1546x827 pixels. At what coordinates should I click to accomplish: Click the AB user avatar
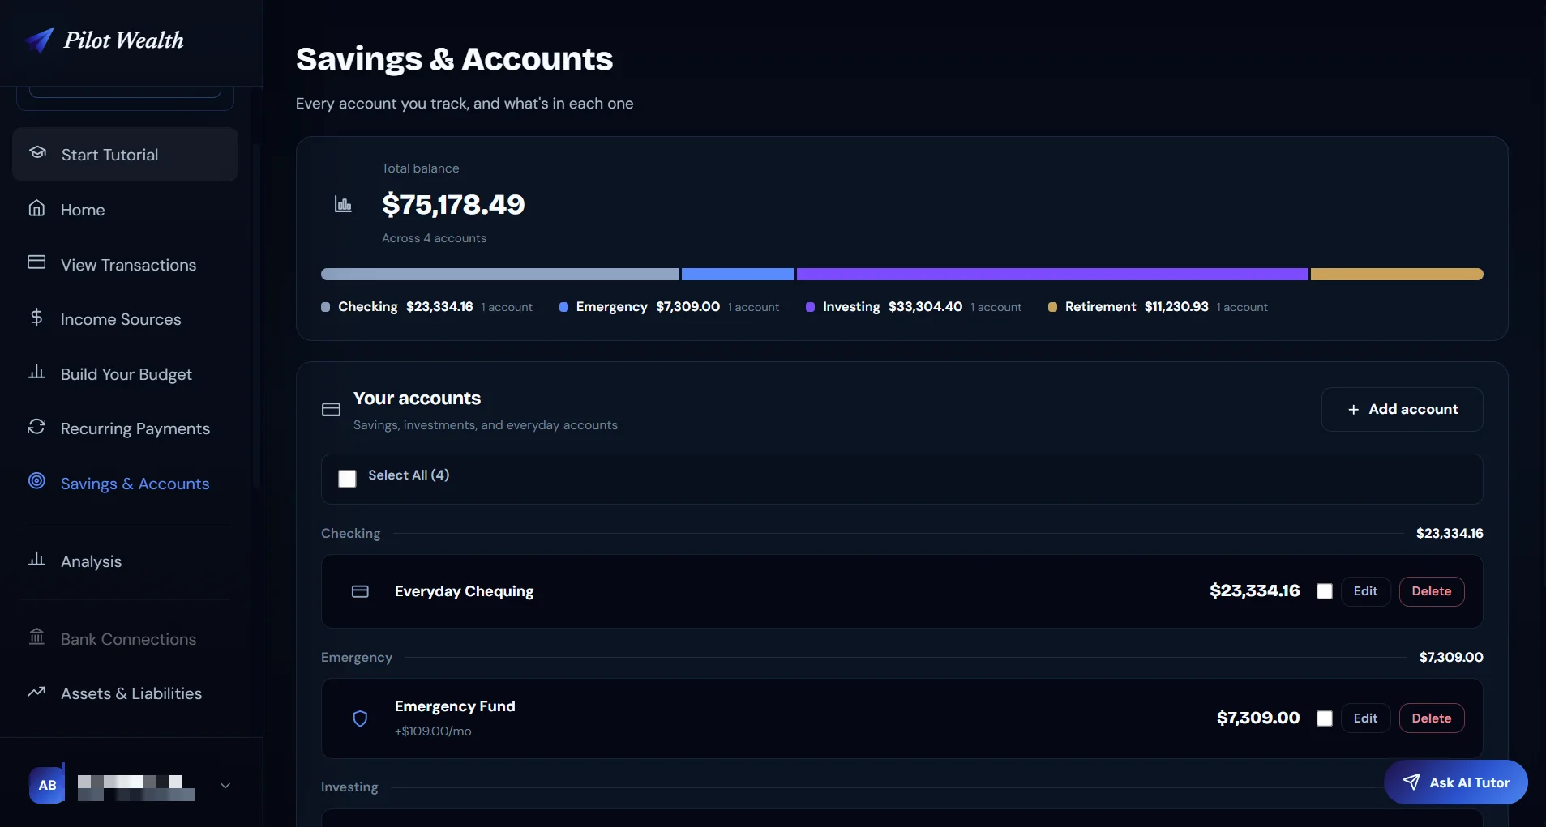point(47,785)
